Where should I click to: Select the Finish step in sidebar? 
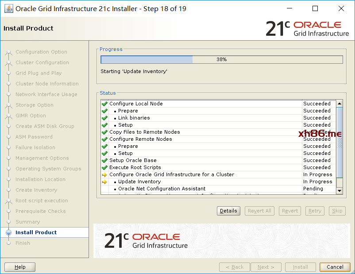pyautogui.click(x=23, y=243)
